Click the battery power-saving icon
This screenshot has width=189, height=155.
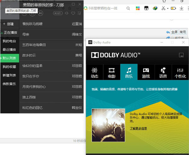click(173, 8)
